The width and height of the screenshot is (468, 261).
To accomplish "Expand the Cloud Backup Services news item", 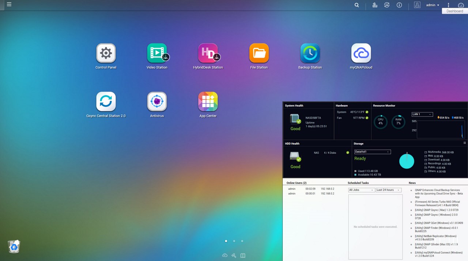I will tap(411, 190).
